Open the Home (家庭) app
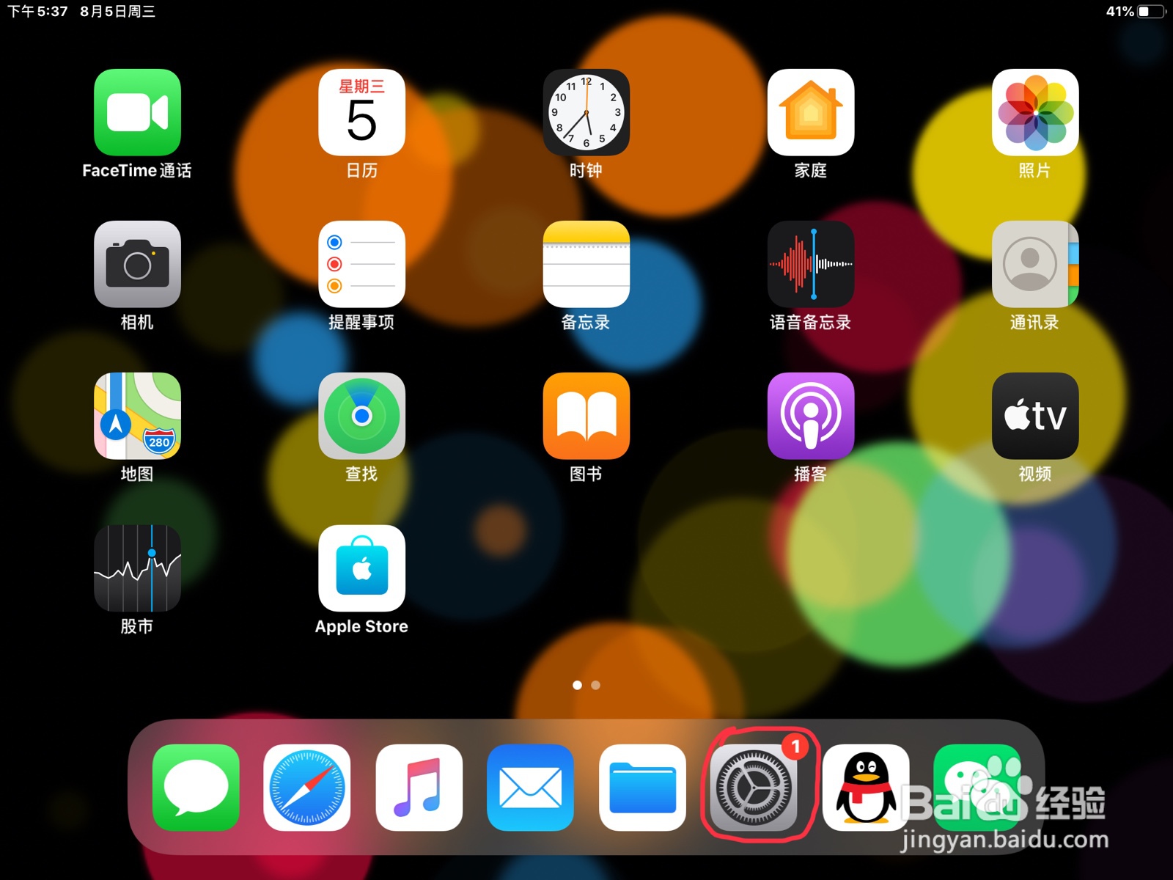 811,112
